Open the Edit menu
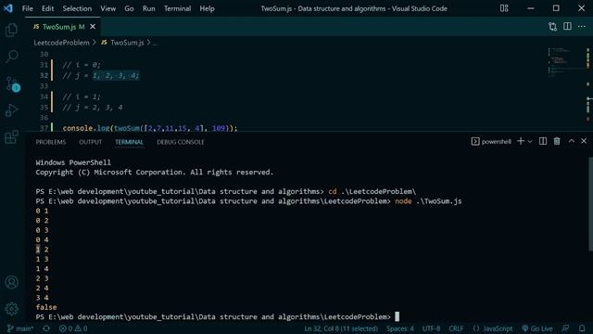Screen dimensions: 593x334 coord(47,8)
